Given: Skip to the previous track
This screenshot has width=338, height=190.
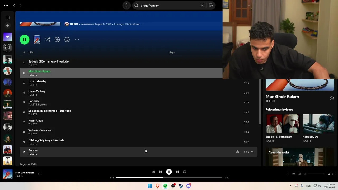Looking at the screenshot, I should [161, 172].
